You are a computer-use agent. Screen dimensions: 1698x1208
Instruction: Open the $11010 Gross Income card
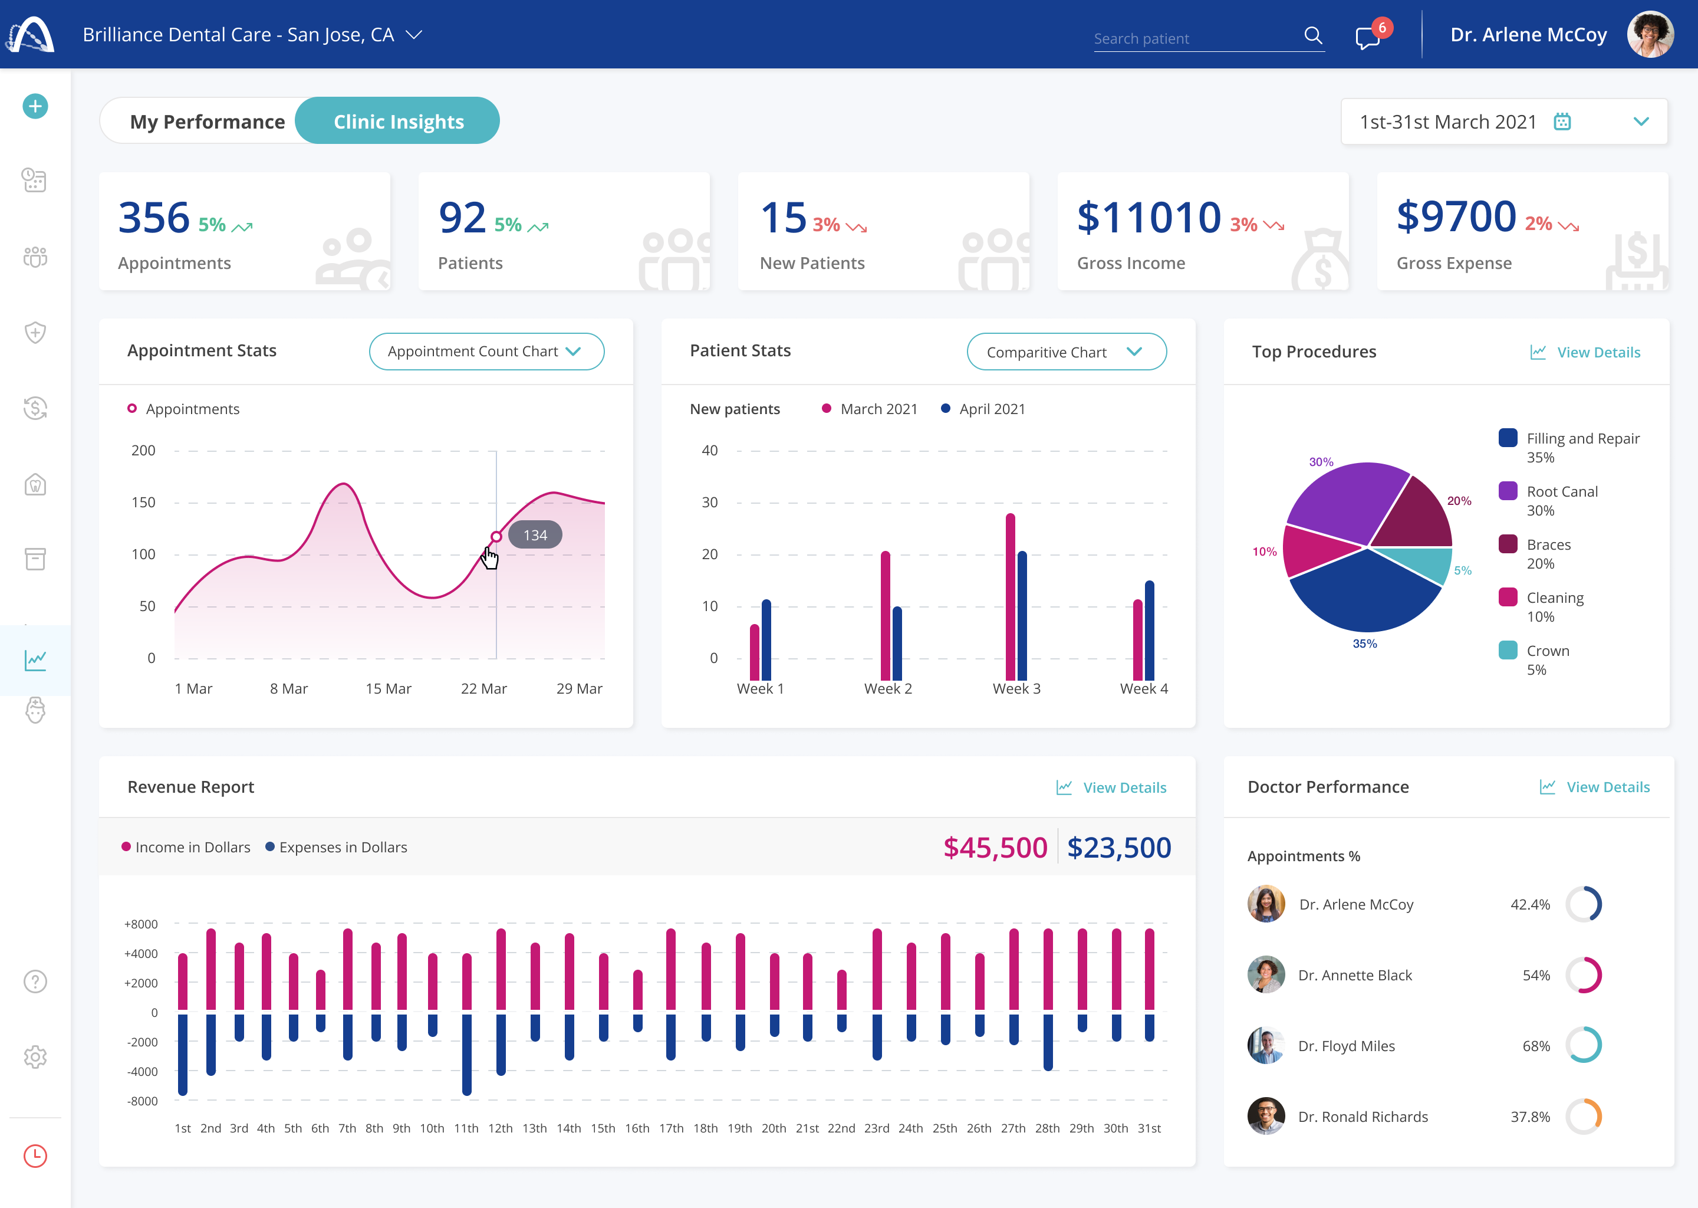(x=1203, y=231)
